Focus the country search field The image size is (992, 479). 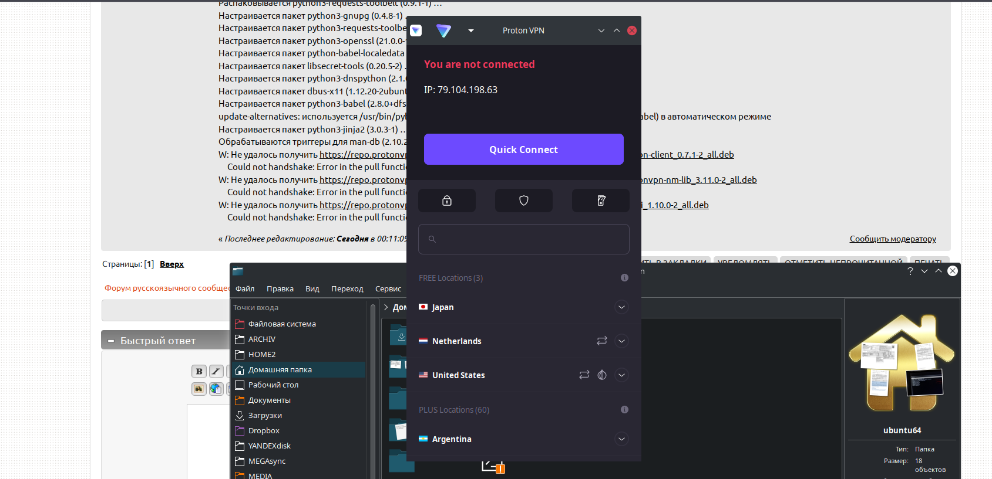click(x=524, y=239)
